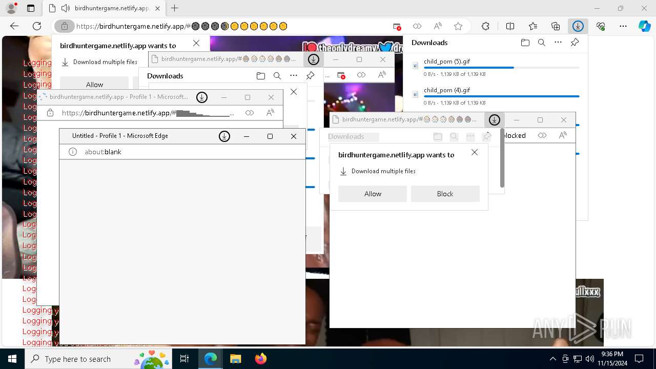Open the Windows Start menu
The image size is (656, 369).
(x=12, y=359)
